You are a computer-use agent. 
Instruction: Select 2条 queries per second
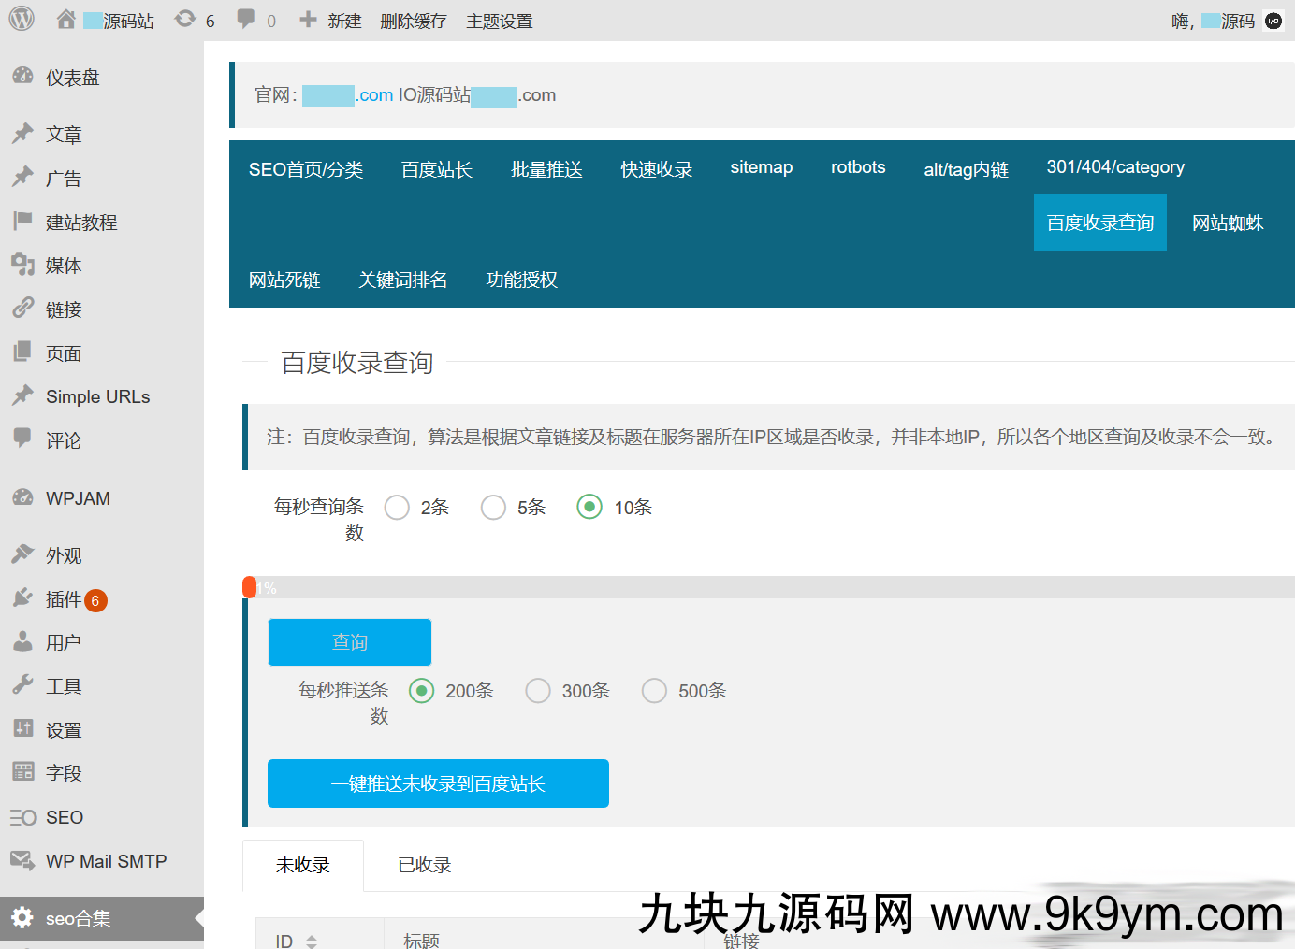[397, 508]
